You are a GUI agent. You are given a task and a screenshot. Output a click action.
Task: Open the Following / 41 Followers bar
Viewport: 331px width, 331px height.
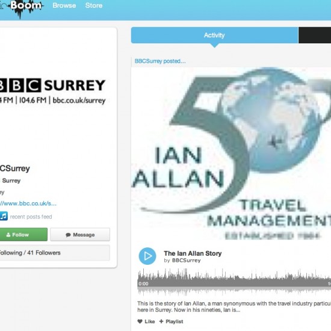55,253
